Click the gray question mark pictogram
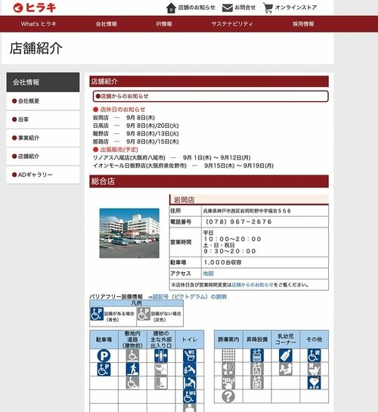Screen dimensions: 378x412 tap(228, 396)
